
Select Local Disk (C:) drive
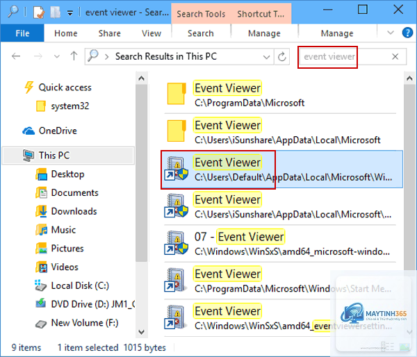(80, 285)
